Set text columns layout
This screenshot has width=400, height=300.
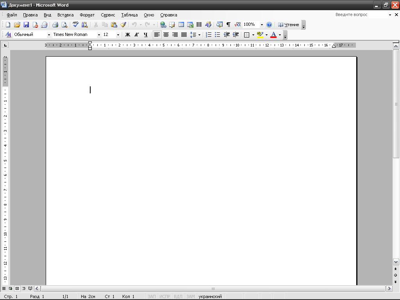(x=199, y=25)
